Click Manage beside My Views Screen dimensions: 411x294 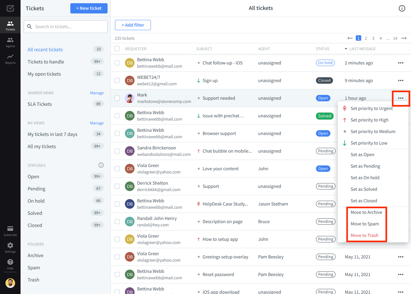(x=97, y=123)
